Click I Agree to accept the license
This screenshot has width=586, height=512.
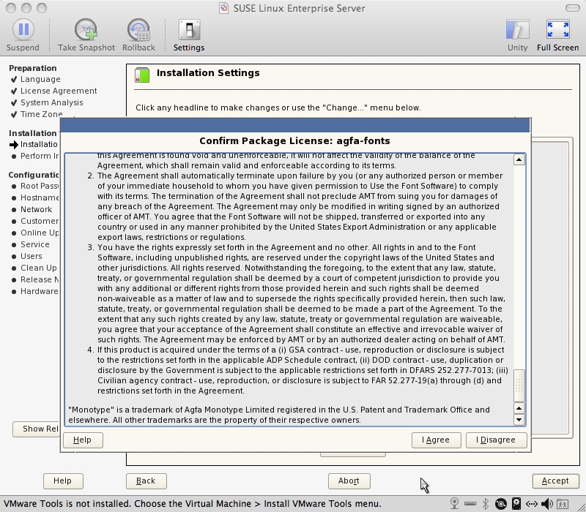coord(436,440)
